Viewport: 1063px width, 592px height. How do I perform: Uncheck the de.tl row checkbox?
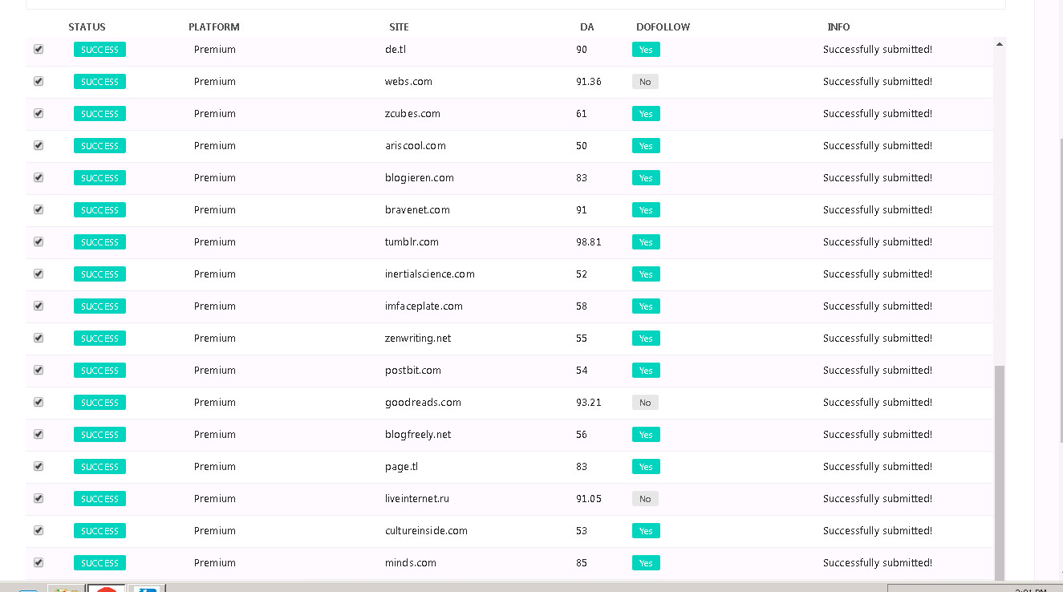click(38, 49)
